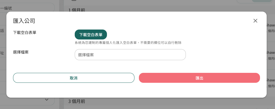Click the 話 field row in left panel
Screen dimensions: 275x109
click(2, 31)
